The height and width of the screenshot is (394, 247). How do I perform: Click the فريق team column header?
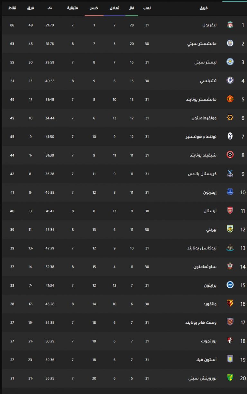(204, 8)
